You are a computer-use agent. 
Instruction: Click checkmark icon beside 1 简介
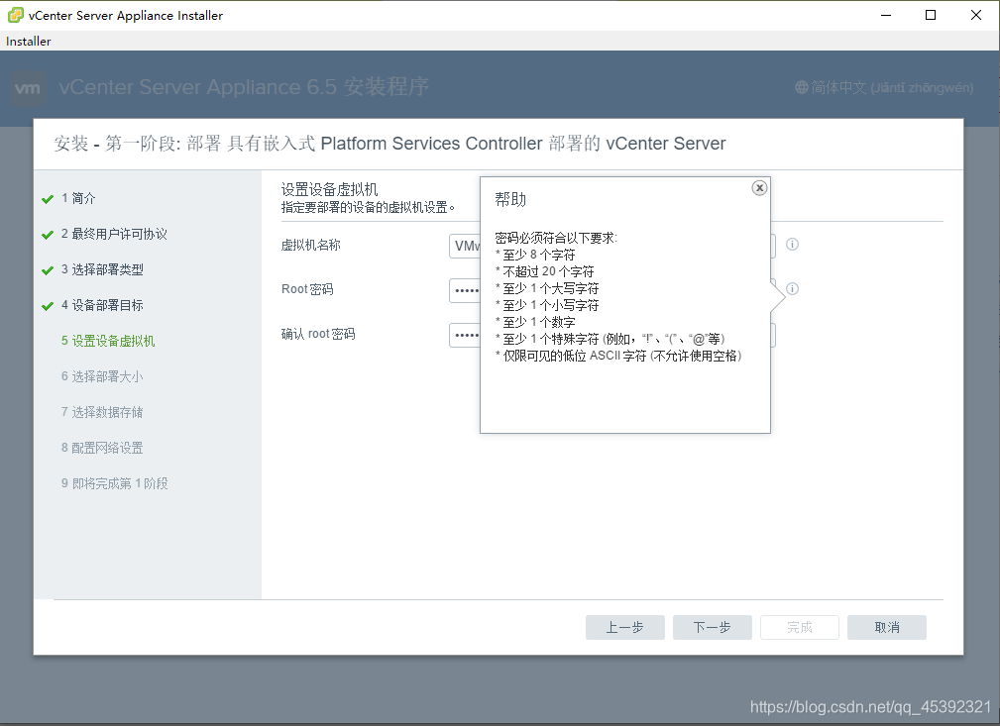[x=48, y=199]
